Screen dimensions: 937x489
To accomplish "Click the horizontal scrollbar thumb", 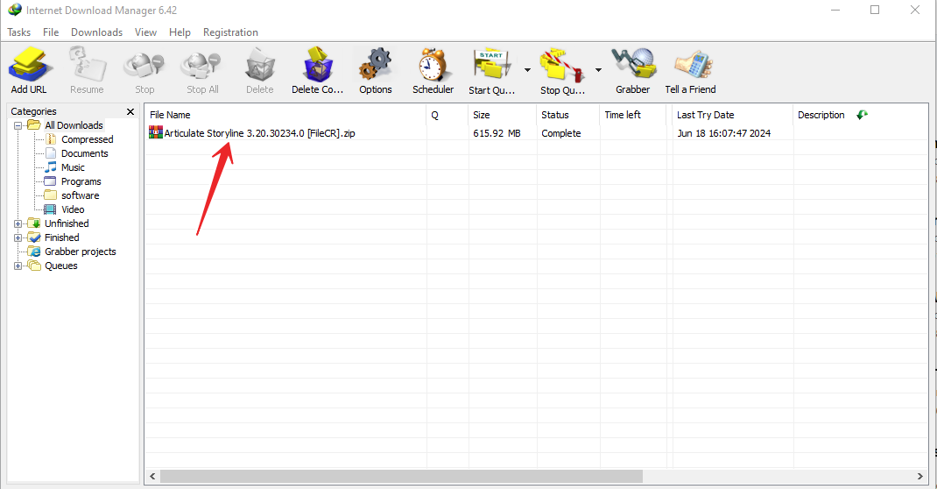I will click(x=401, y=476).
